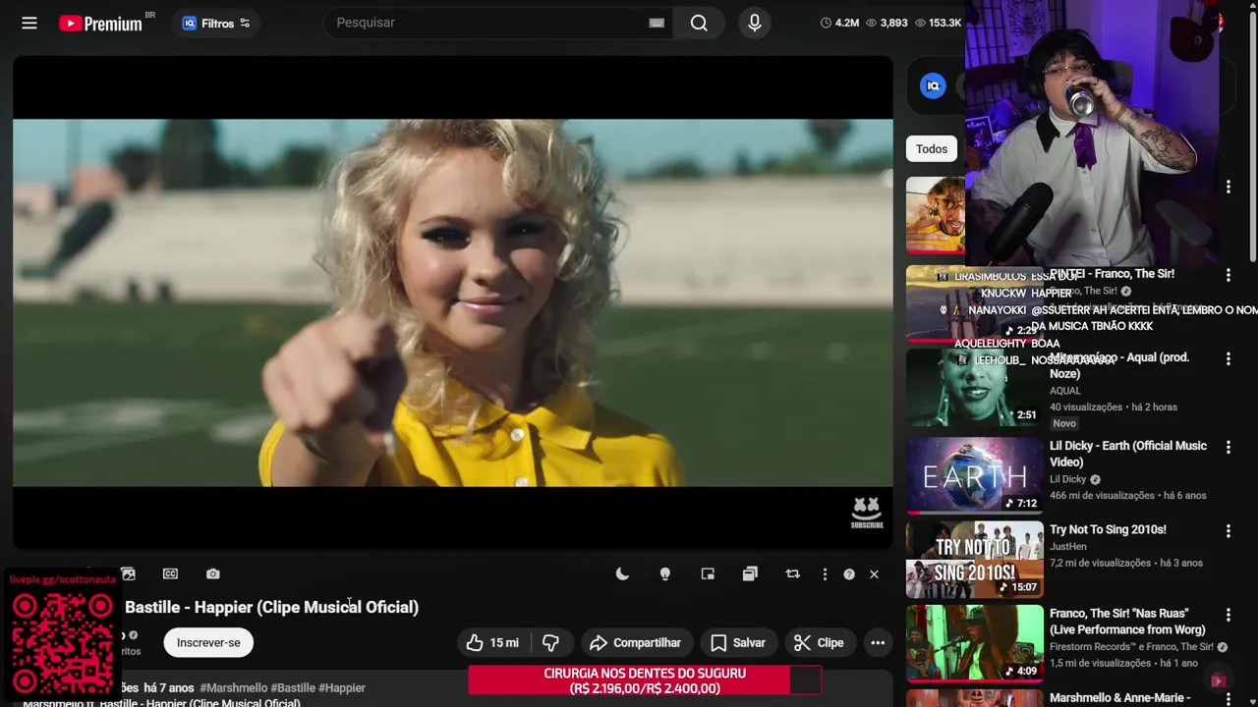
Task: Click the image icon beside the CC icon
Action: 128,573
